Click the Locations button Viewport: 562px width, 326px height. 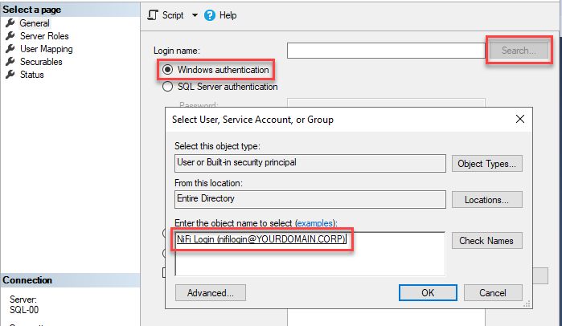[x=487, y=199]
